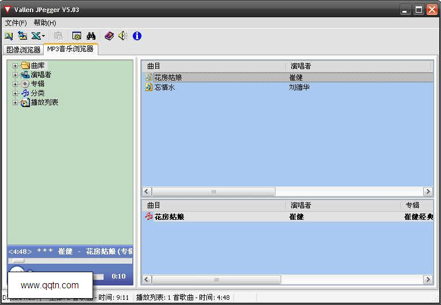The height and width of the screenshot is (305, 441).
Task: Click the playback progress slider in player
Action: (70, 261)
